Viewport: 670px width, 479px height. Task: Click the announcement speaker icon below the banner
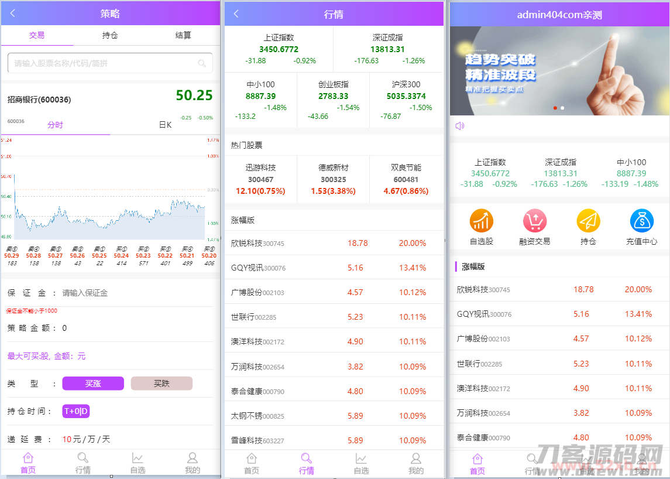point(458,125)
